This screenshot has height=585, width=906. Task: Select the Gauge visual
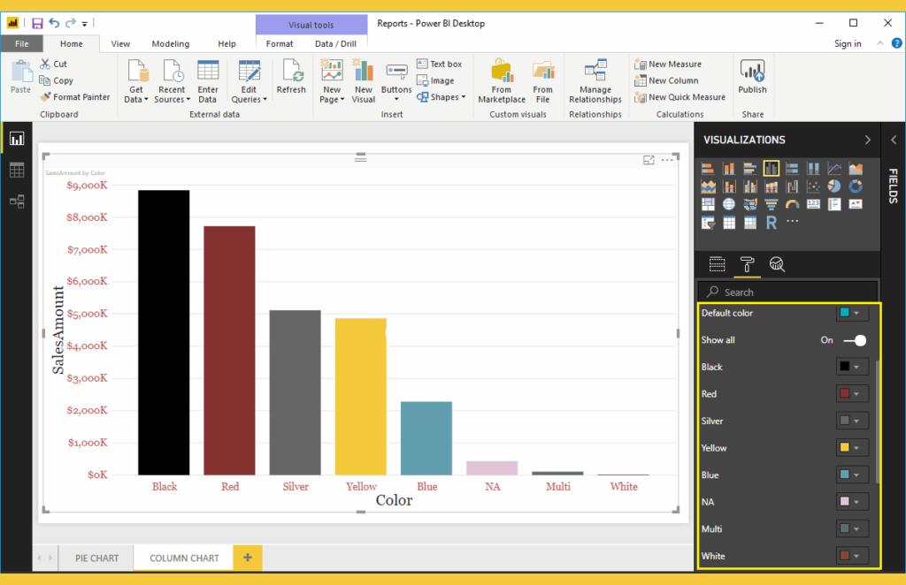point(792,204)
